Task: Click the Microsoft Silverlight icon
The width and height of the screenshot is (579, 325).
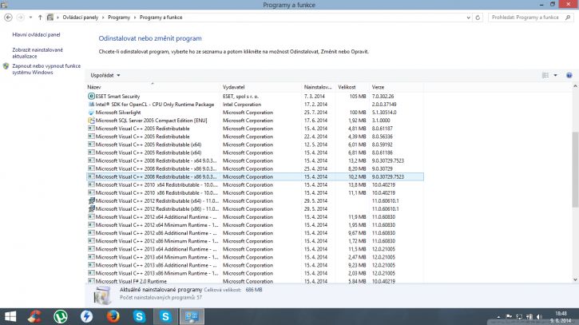Action: [91, 113]
